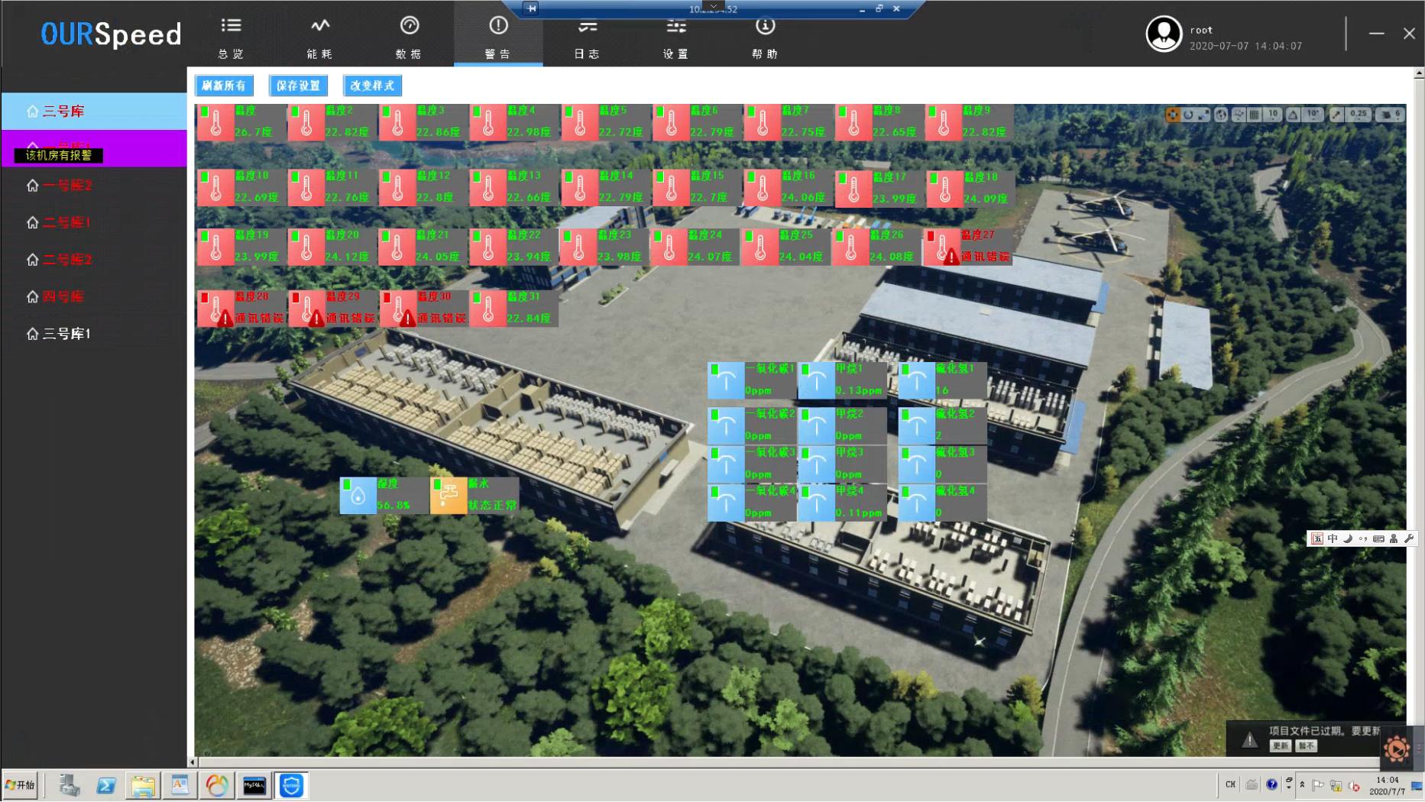
Task: Open the scale snap 0.25 dropdown
Action: (x=1358, y=115)
